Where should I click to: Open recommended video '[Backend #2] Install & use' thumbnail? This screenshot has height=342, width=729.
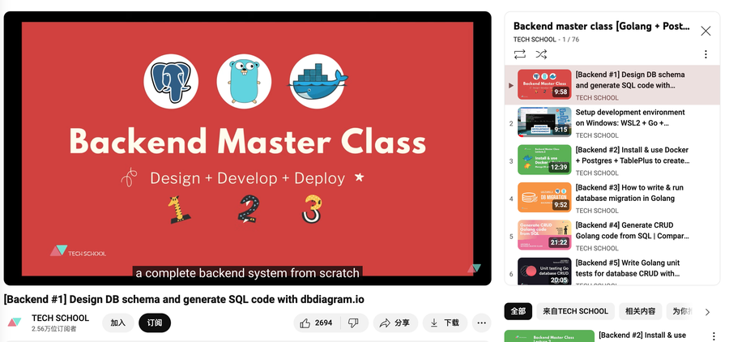tap(549, 336)
